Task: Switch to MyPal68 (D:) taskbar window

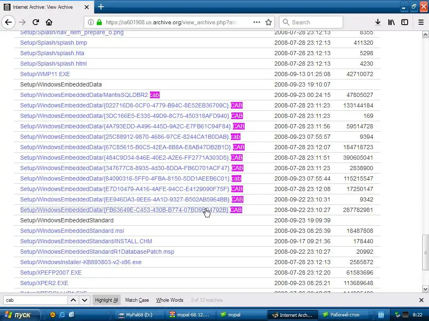Action: click(x=139, y=315)
